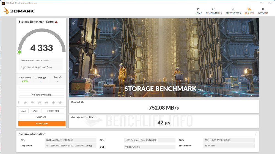Minimize the 3DMark window

pyautogui.click(x=252, y=3)
